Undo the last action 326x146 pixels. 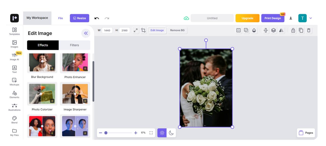pos(97,18)
